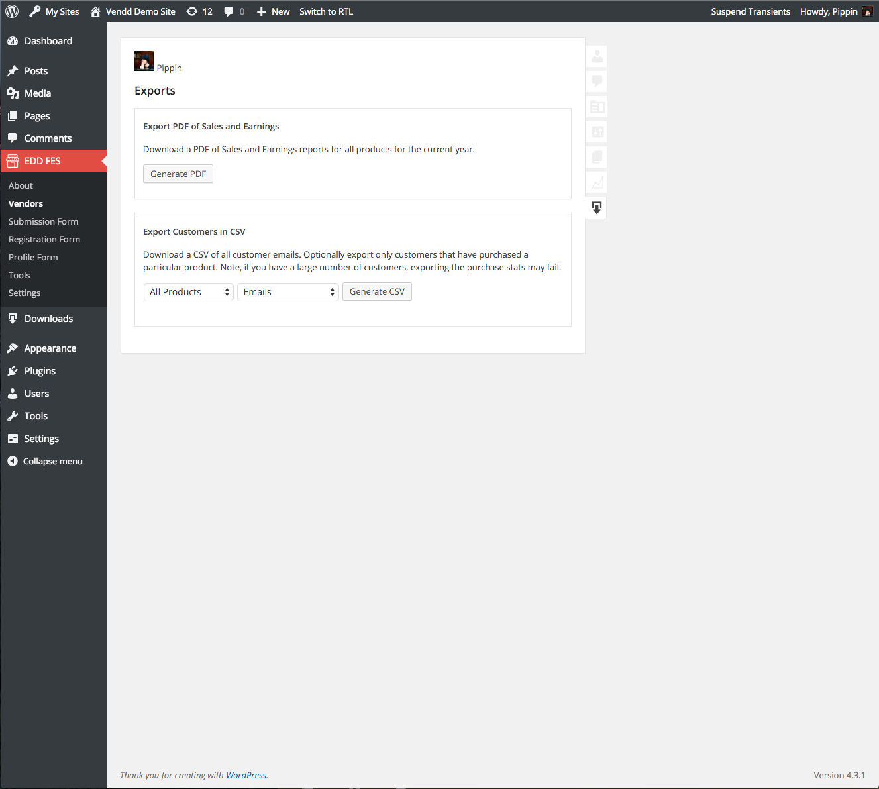Open the update counter icon near My Sites

199,11
